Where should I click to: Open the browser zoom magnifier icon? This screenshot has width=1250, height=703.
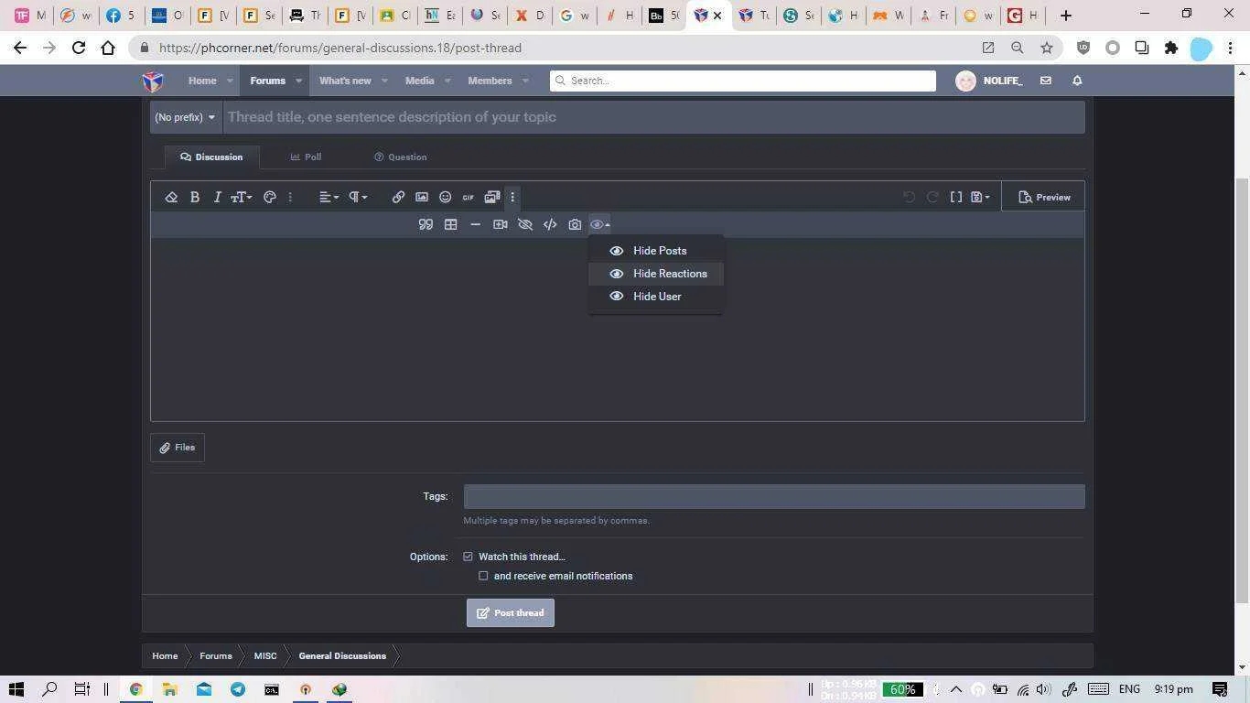pos(1017,48)
